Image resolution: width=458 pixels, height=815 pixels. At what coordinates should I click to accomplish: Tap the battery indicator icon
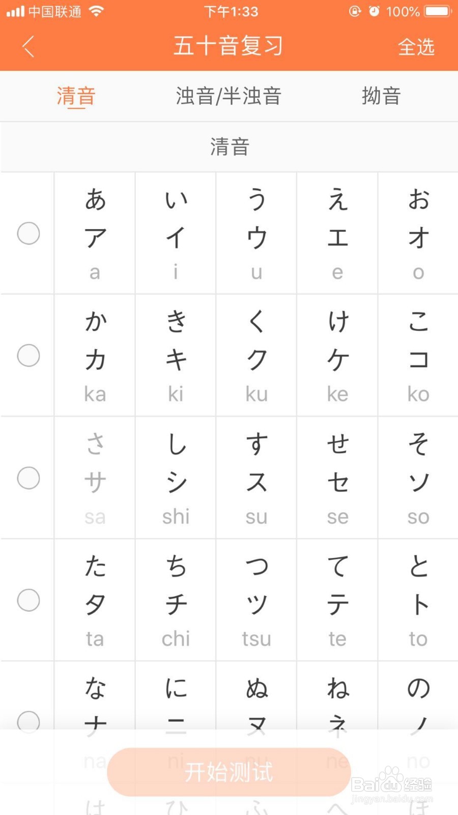(439, 11)
